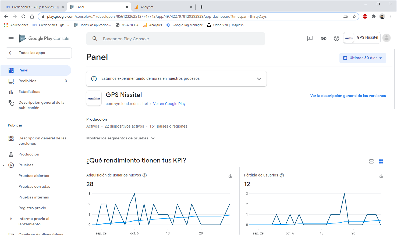Image resolution: width=397 pixels, height=235 pixels.
Task: Go back with Todas las apps button
Action: (x=38, y=53)
